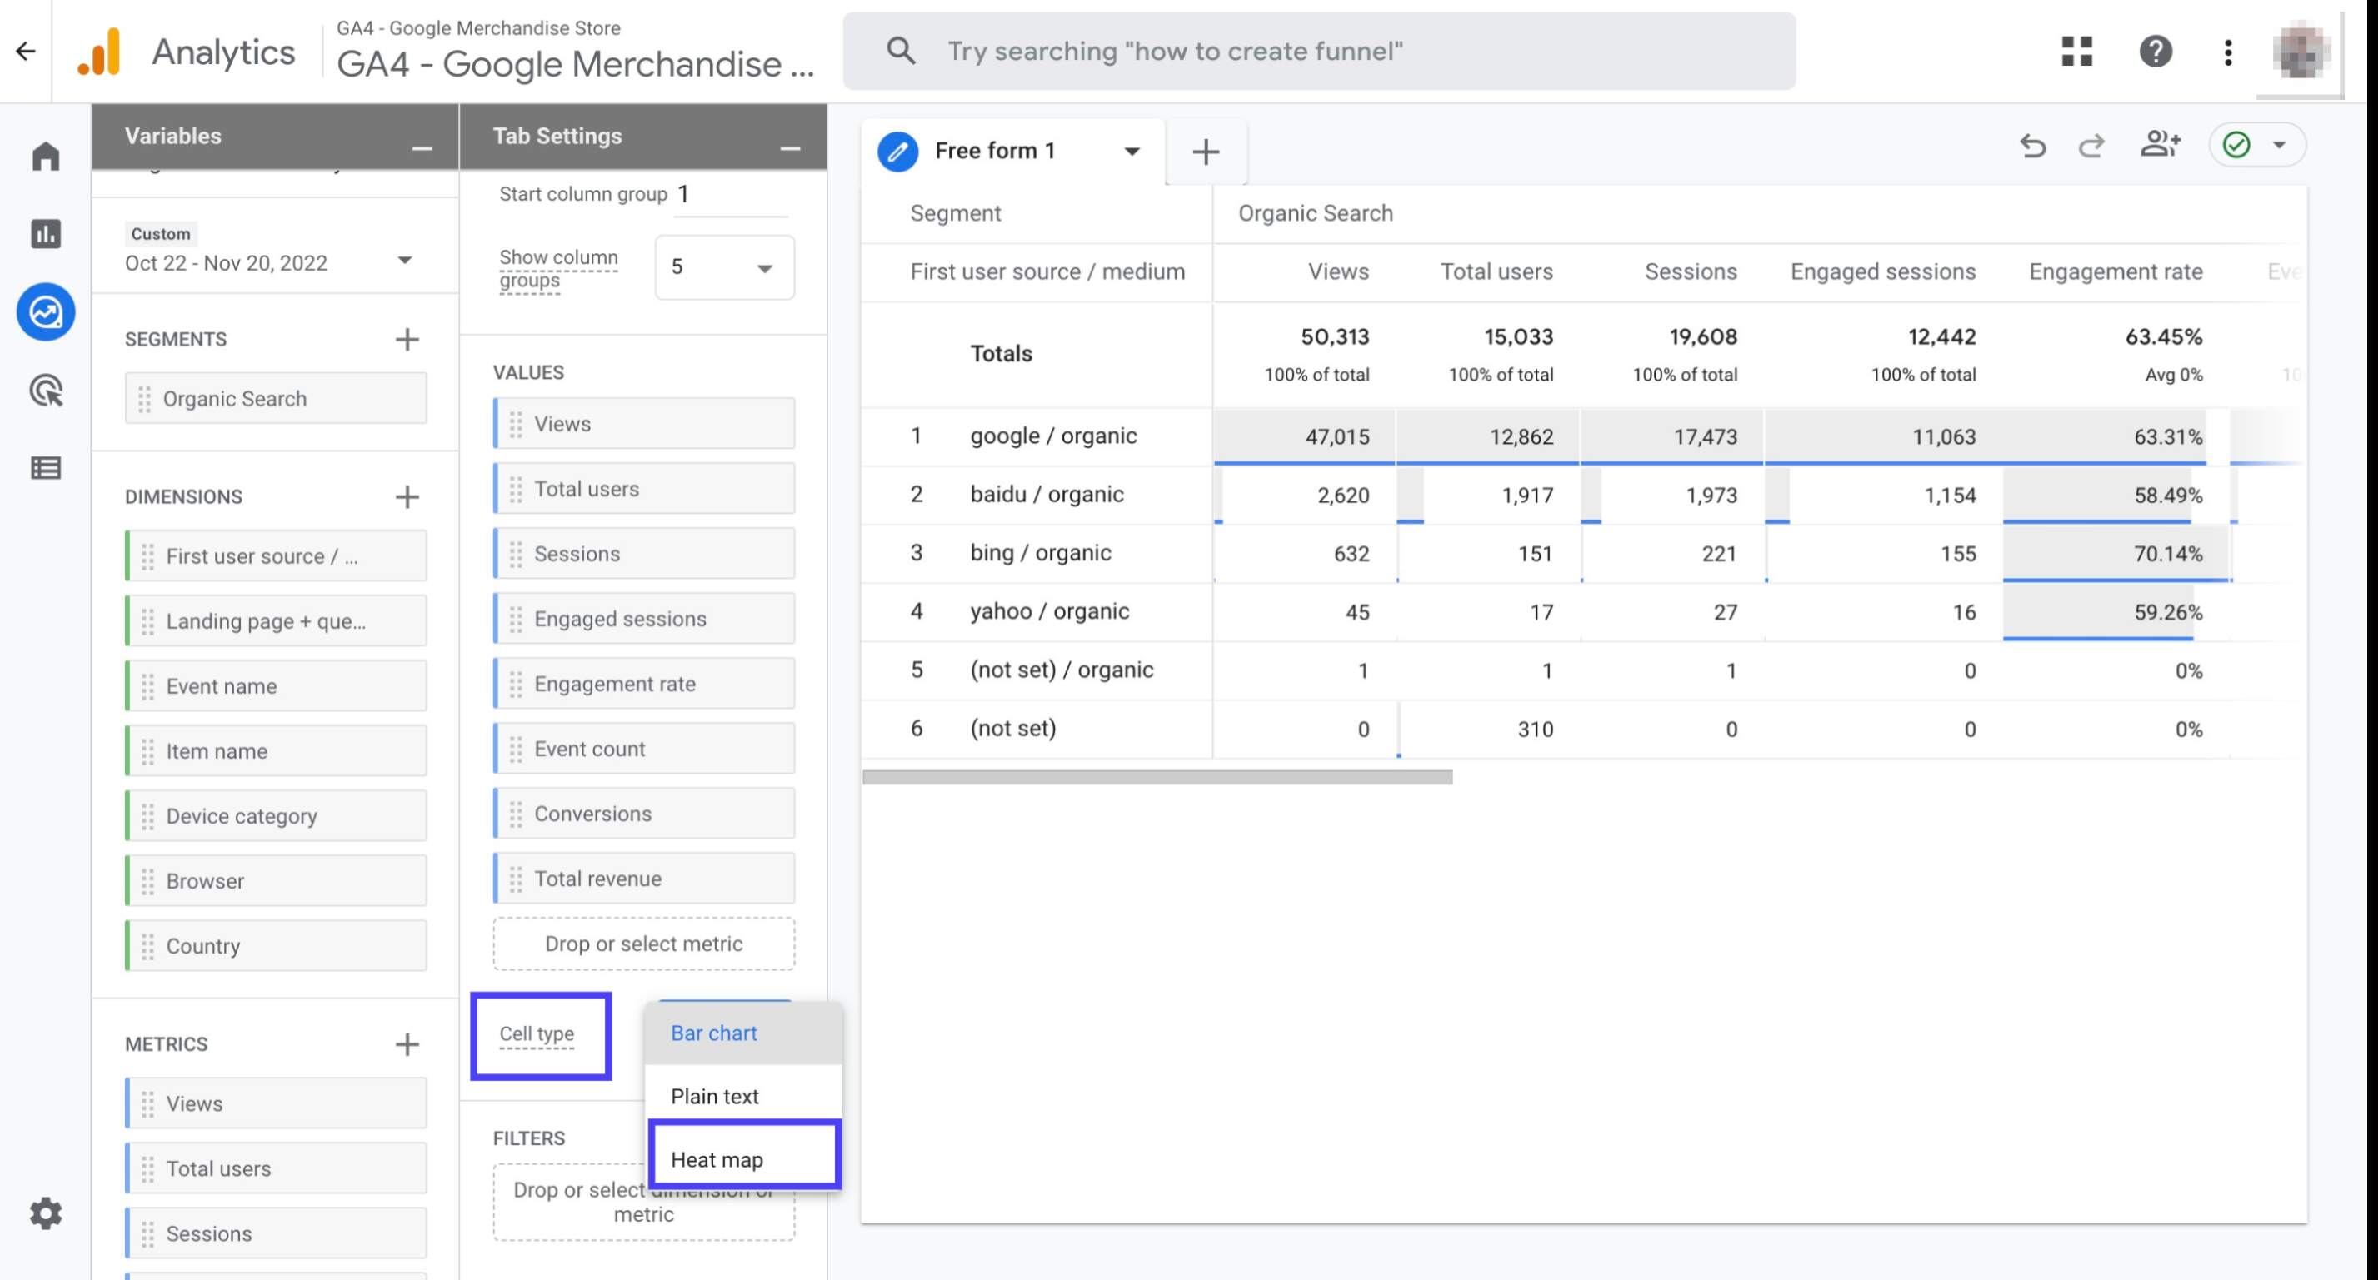Click the Cell type label

[537, 1034]
